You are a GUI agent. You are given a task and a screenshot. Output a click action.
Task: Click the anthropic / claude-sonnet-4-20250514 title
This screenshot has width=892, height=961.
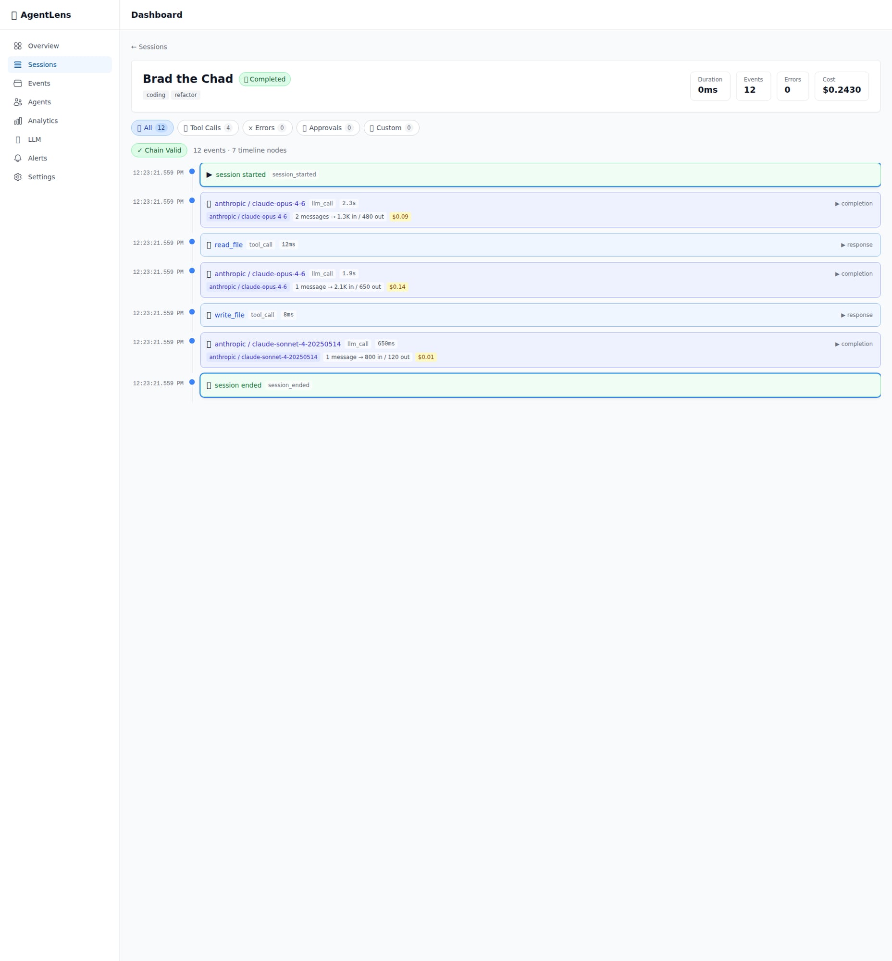click(278, 344)
